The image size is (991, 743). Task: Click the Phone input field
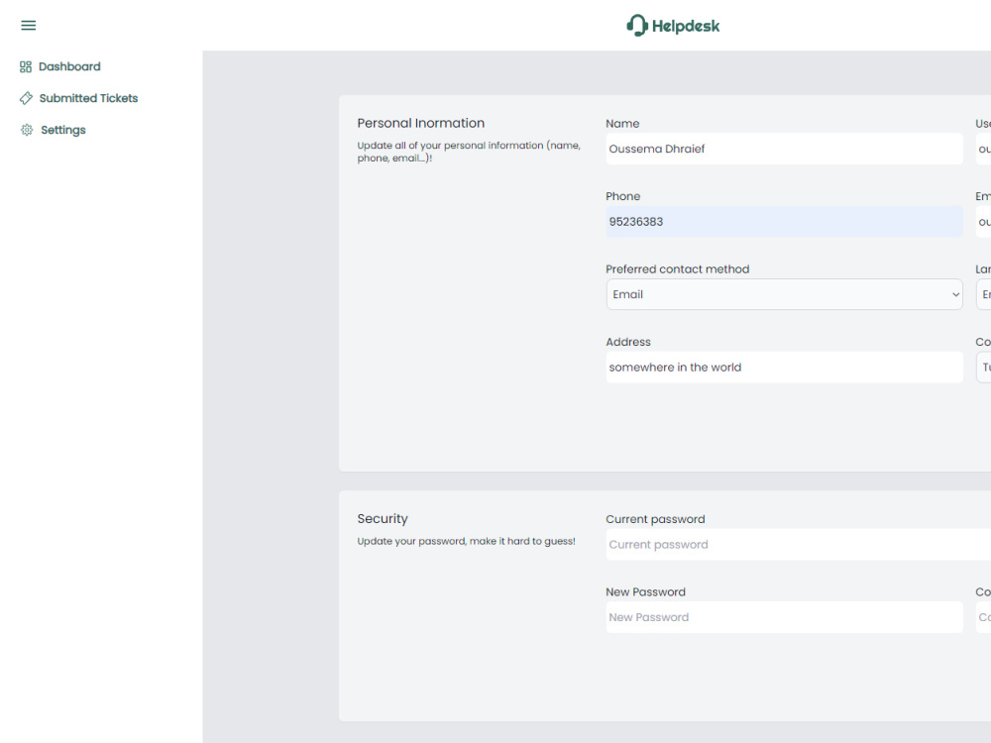(x=784, y=222)
